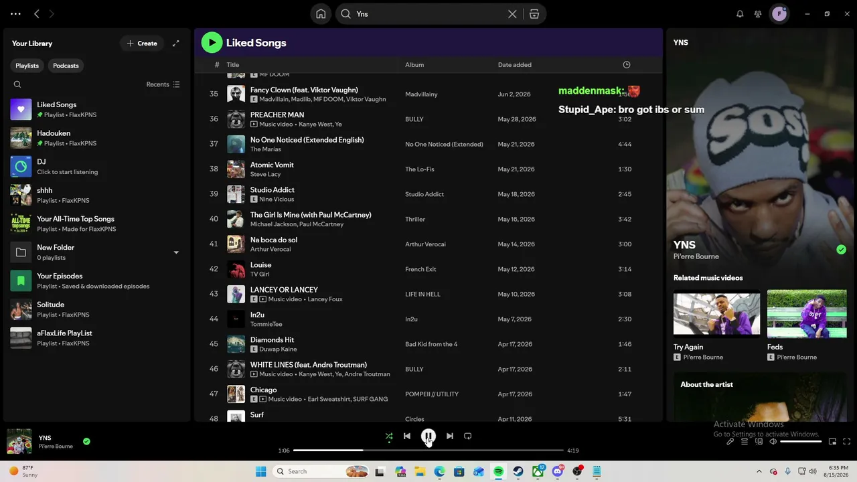The height and width of the screenshot is (482, 857).
Task: Select the song Atomic Vomit
Action: pos(272,165)
